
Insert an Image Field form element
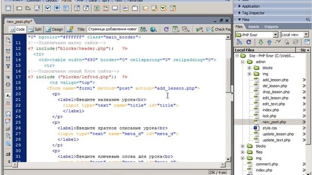click(97, 8)
